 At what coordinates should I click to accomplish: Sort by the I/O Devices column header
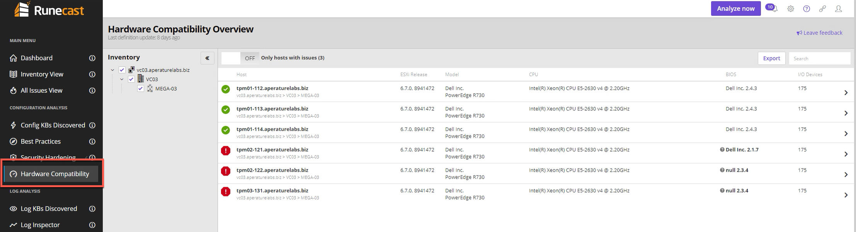coord(810,75)
